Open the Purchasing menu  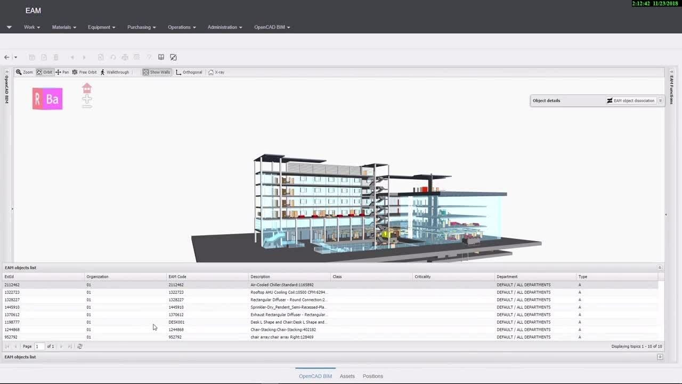point(142,27)
